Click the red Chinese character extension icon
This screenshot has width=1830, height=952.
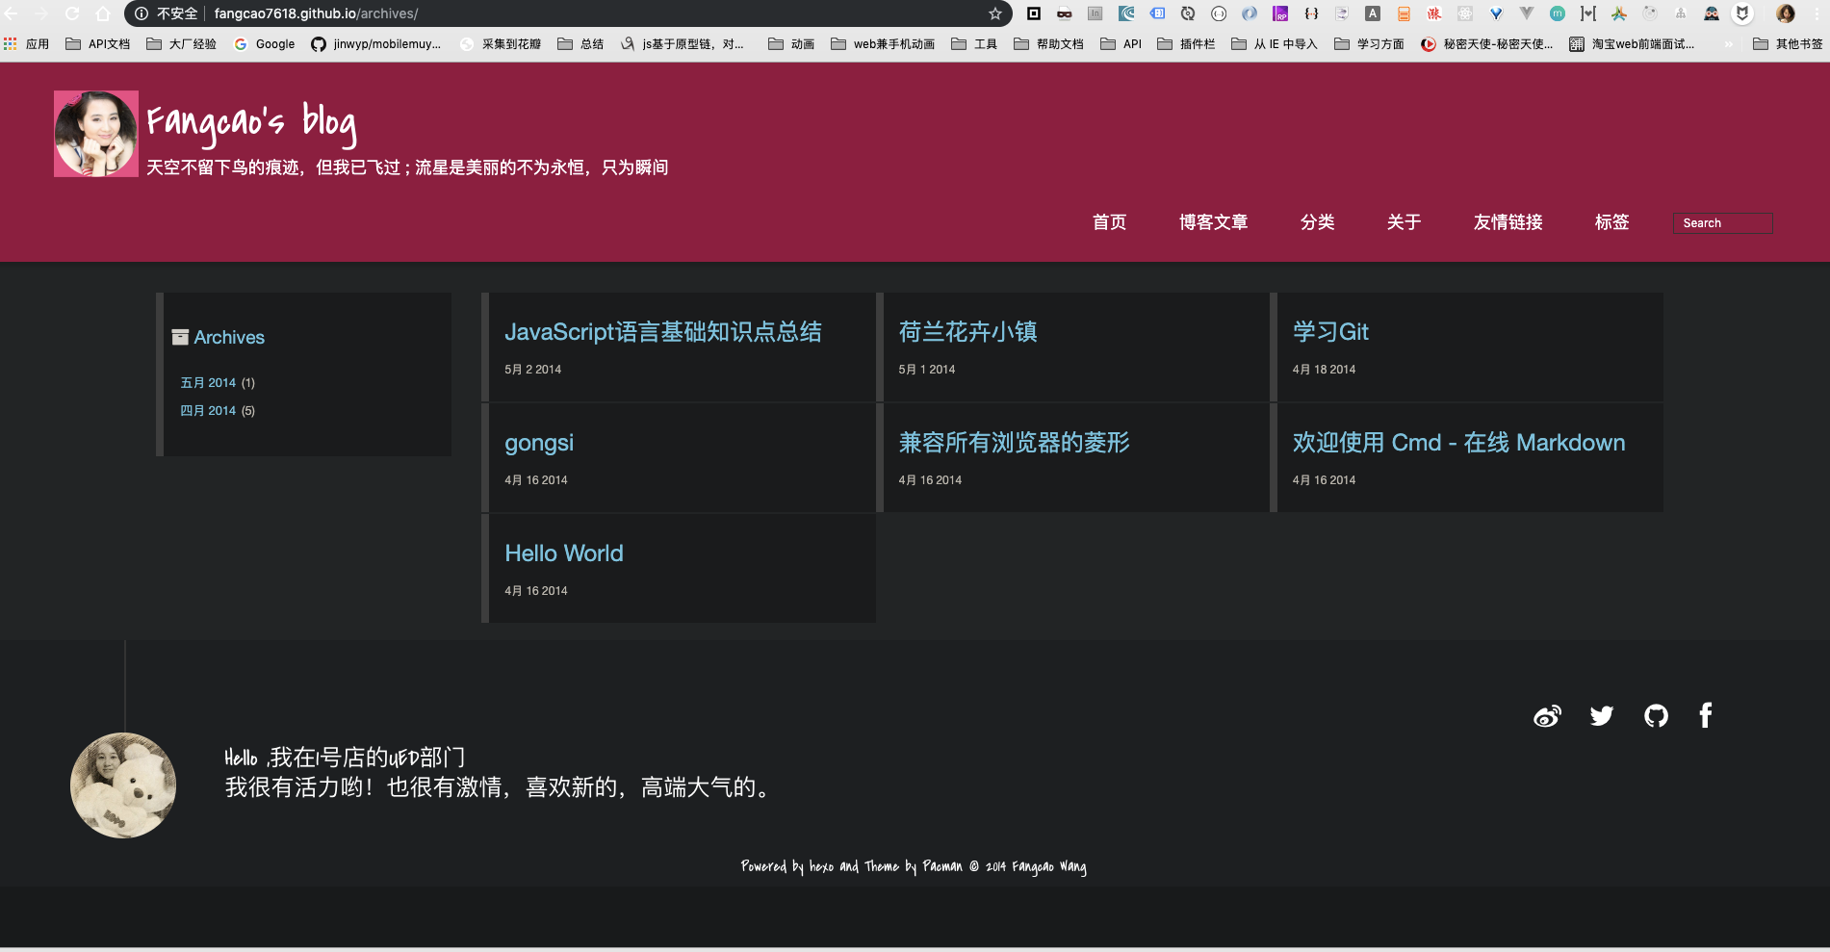point(1434,13)
